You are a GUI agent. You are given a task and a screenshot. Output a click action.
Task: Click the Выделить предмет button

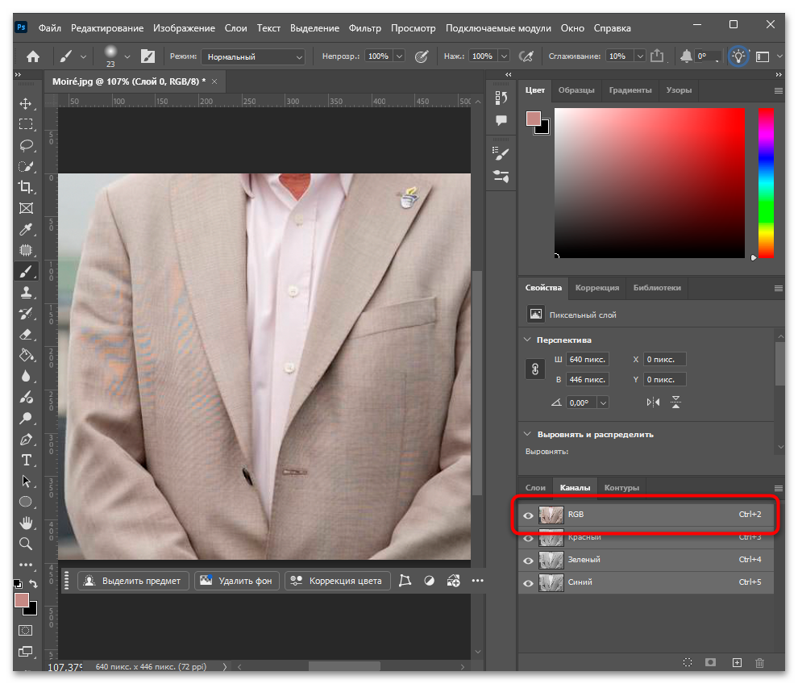click(x=133, y=581)
